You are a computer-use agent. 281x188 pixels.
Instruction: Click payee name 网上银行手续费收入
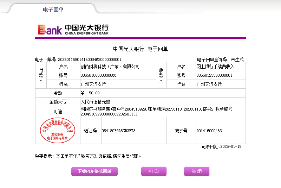click(215, 67)
